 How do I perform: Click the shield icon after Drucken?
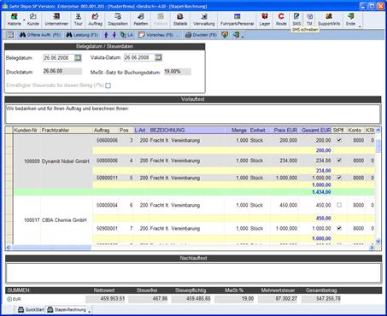pos(225,35)
